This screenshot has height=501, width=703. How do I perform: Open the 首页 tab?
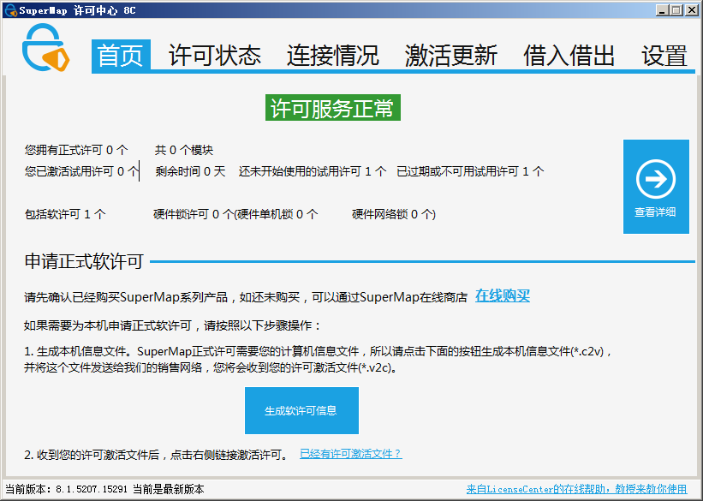click(121, 56)
